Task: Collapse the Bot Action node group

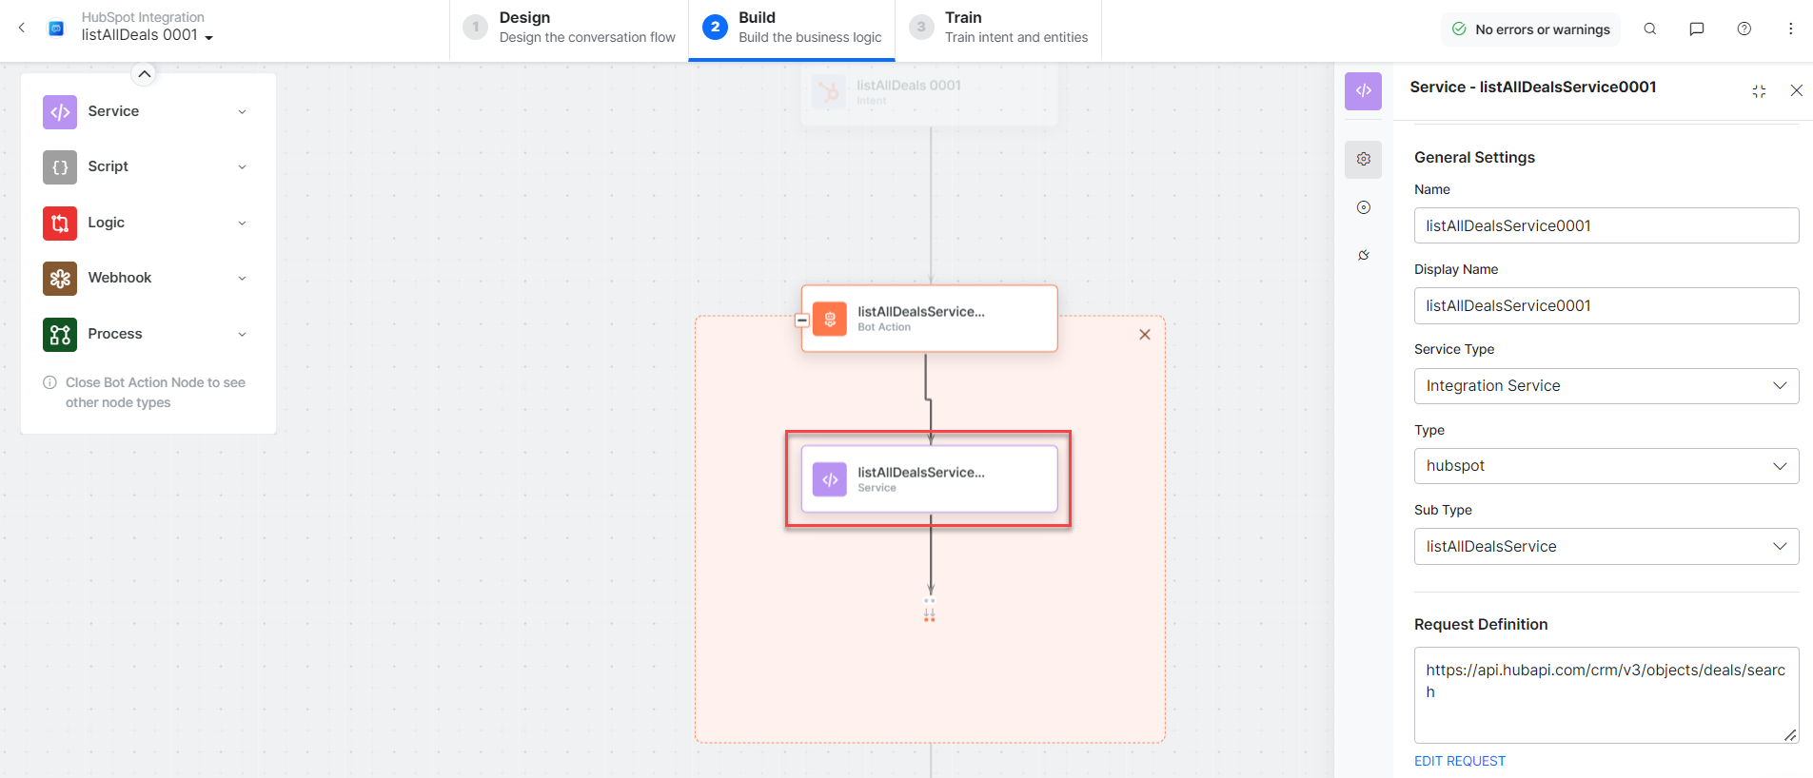Action: [x=802, y=321]
